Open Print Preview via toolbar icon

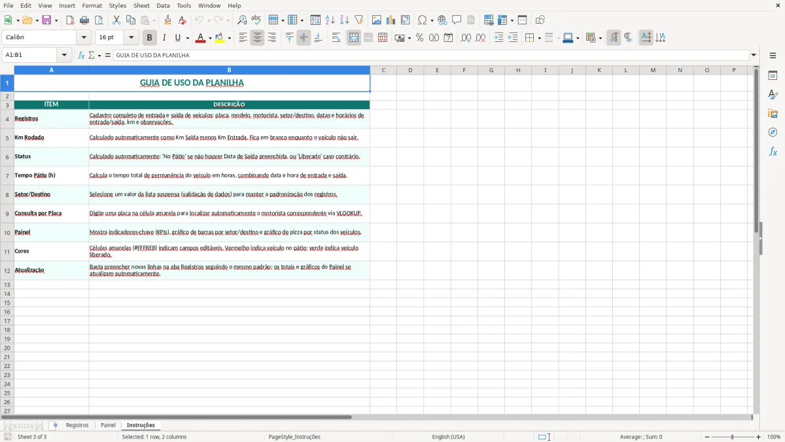99,20
